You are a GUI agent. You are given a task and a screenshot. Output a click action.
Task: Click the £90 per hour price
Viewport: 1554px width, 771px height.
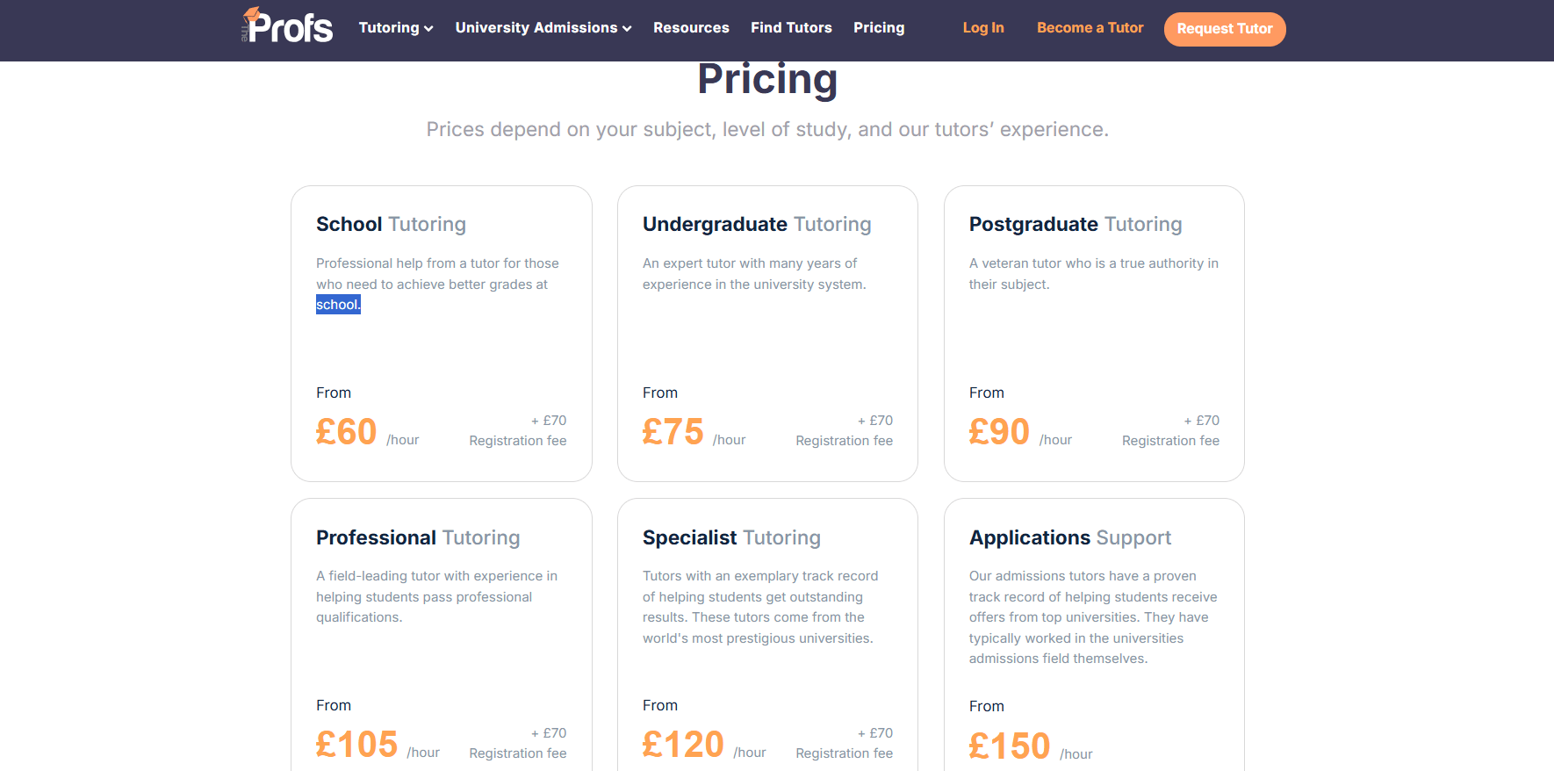click(x=999, y=432)
